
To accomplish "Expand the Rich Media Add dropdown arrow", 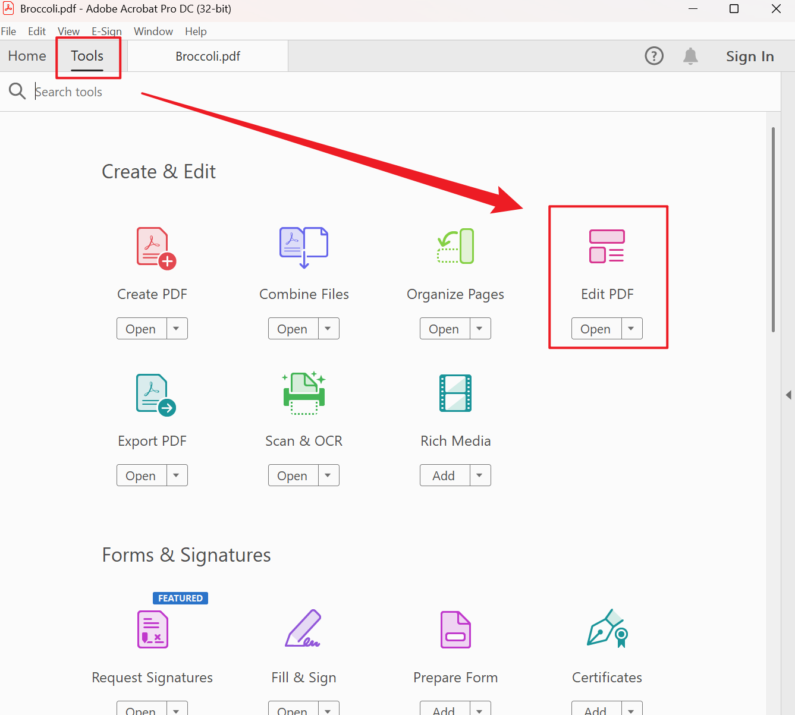I will (480, 475).
